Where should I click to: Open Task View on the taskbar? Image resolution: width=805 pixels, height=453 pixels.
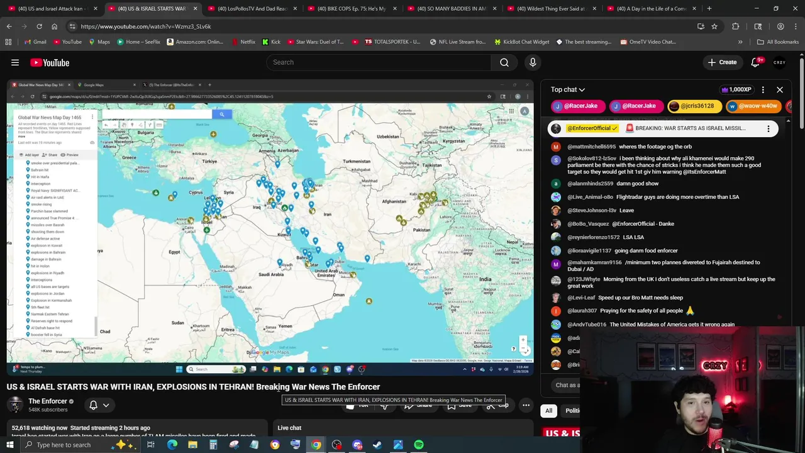click(151, 445)
